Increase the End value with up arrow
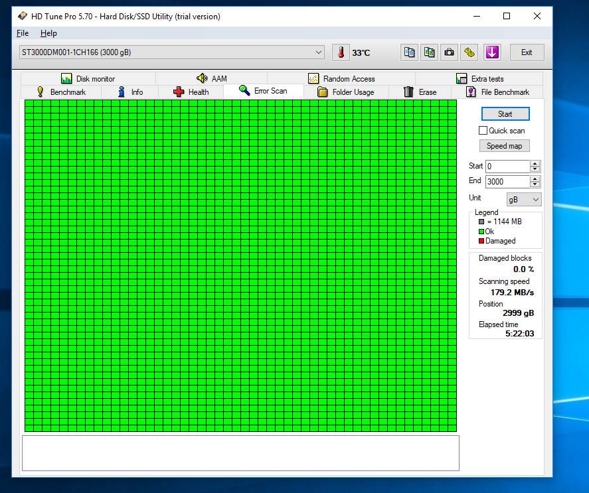 [535, 178]
